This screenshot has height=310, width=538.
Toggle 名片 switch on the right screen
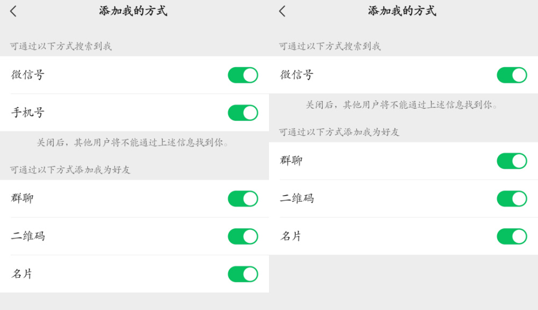click(512, 236)
